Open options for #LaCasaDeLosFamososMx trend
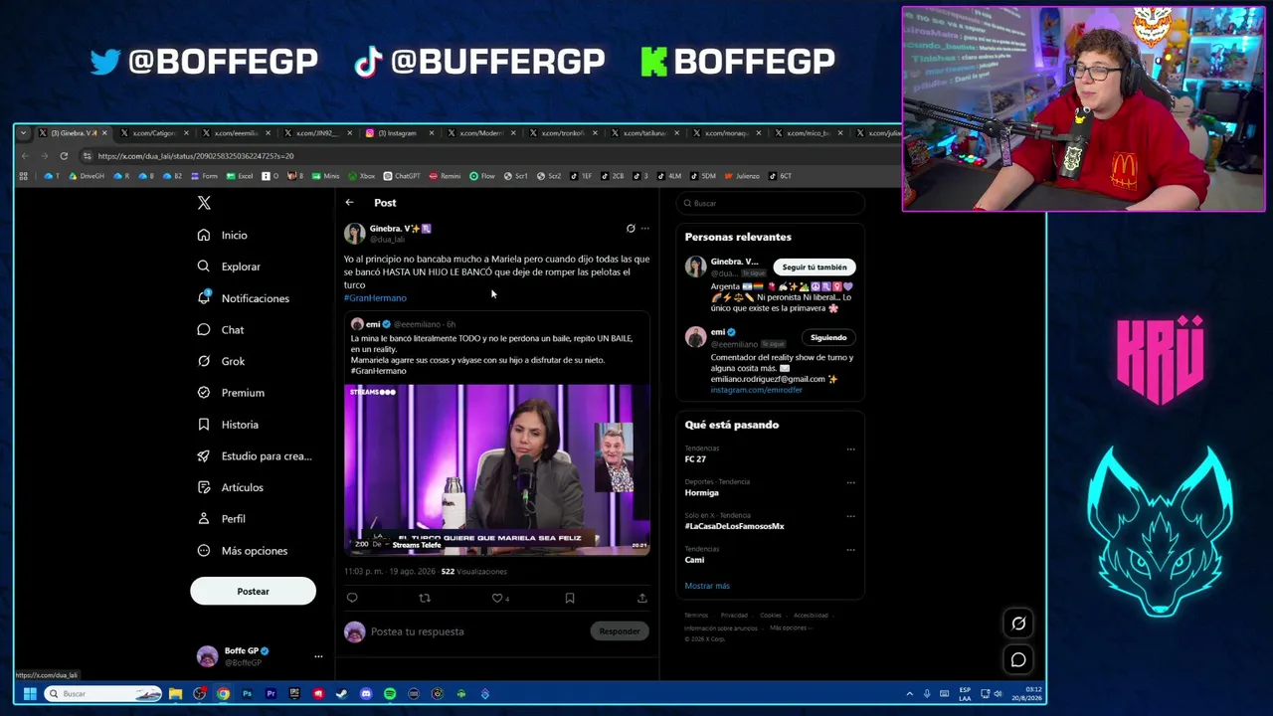 850,516
